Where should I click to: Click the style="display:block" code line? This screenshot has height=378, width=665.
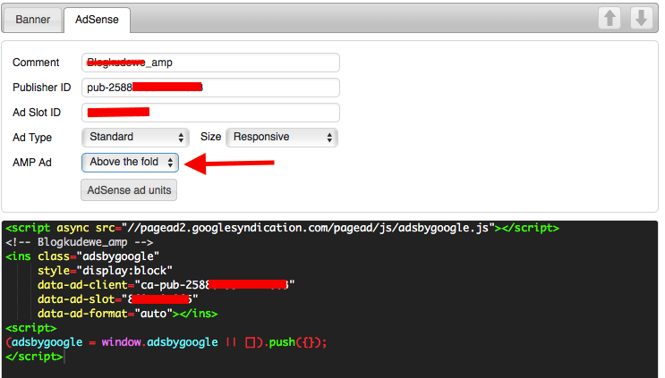tap(105, 271)
